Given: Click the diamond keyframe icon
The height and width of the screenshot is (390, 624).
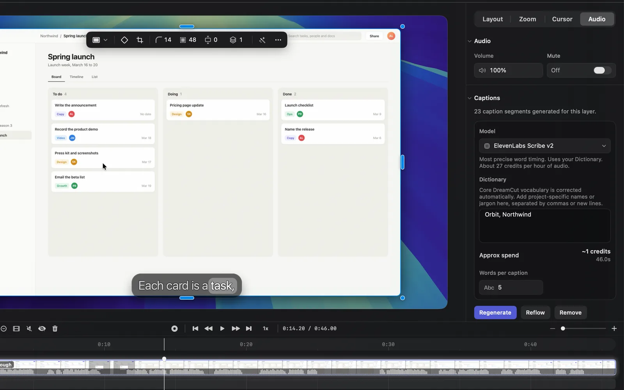Looking at the screenshot, I should click(124, 40).
